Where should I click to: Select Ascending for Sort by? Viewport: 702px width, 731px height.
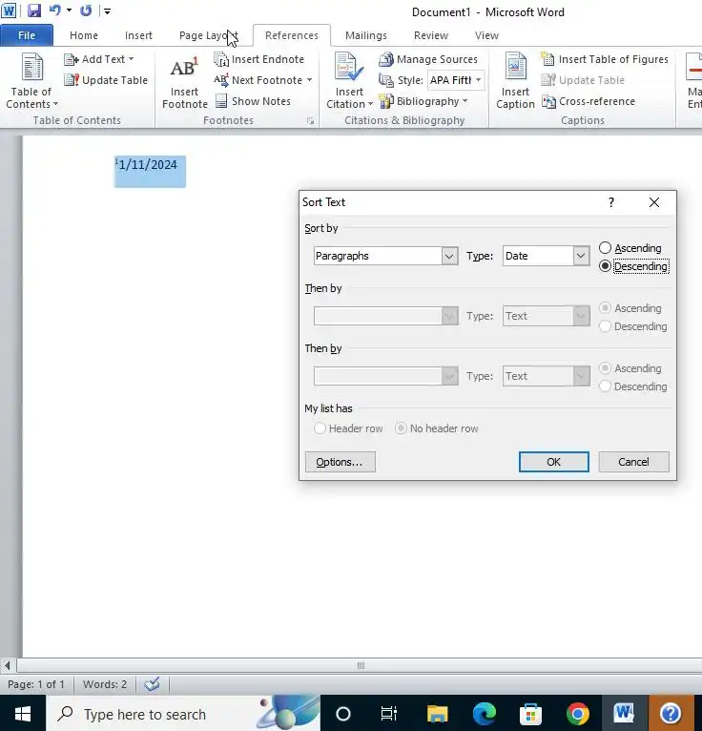tap(630, 248)
